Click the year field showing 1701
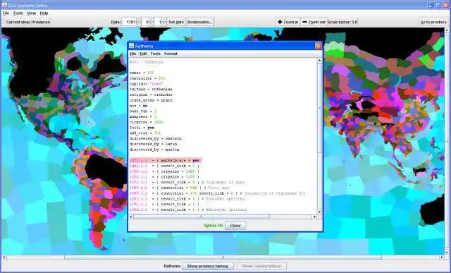Viewport: 451px width, 273px height. [129, 22]
